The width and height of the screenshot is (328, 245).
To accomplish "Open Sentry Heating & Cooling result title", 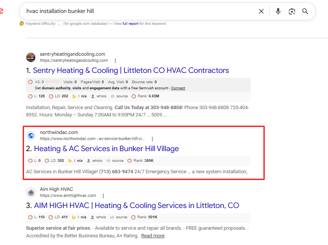I will click(131, 71).
